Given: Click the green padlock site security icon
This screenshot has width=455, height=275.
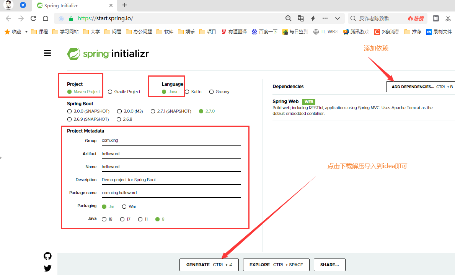Looking at the screenshot, I should [x=71, y=19].
